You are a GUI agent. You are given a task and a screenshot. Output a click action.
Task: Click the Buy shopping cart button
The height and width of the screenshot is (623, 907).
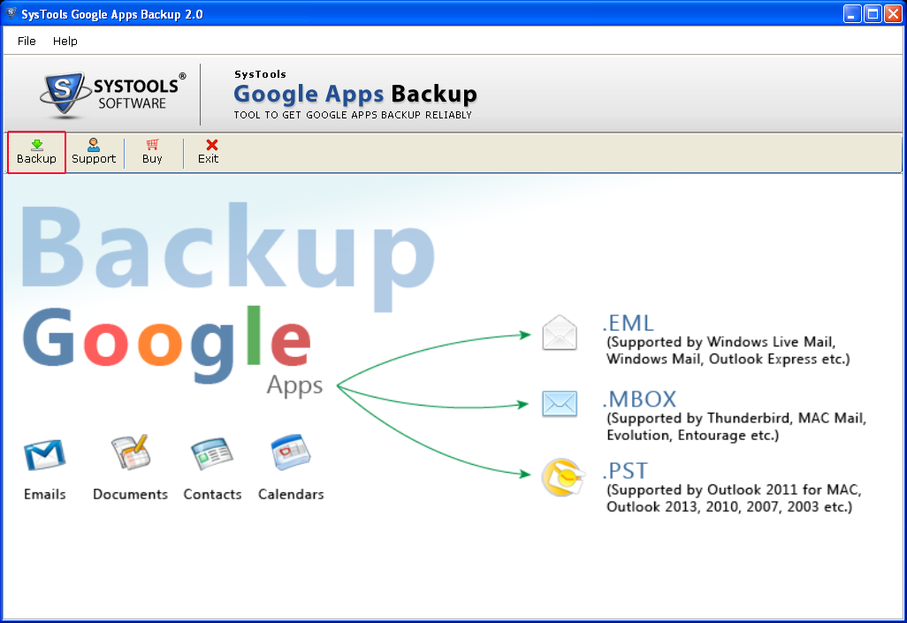tap(152, 152)
